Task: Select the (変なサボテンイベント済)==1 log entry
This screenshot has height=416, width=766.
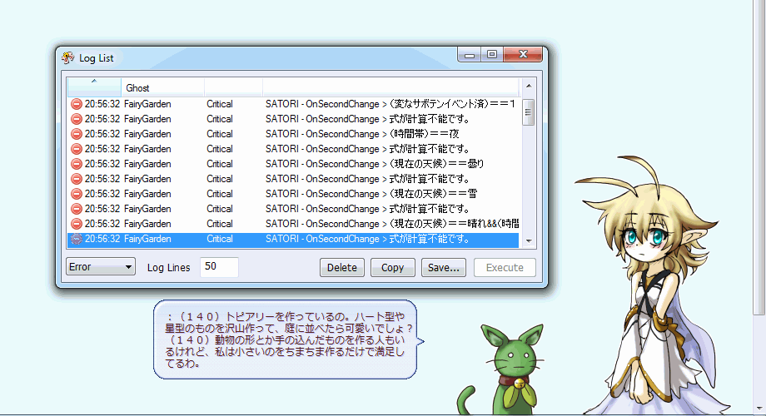Action: 292,104
